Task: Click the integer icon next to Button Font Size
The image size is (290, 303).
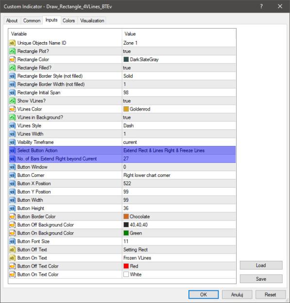Action: tap(12, 241)
